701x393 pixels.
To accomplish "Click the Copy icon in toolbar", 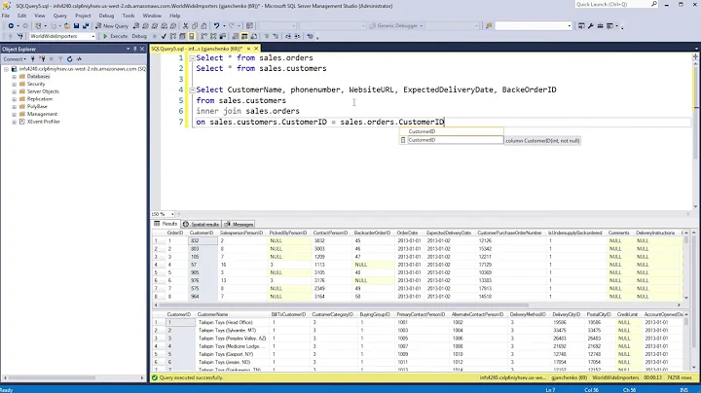I will click(195, 26).
